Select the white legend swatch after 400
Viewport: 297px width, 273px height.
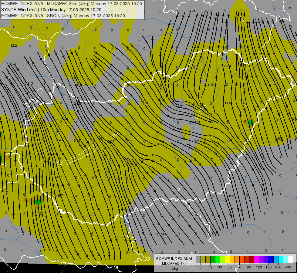pyautogui.click(x=291, y=259)
